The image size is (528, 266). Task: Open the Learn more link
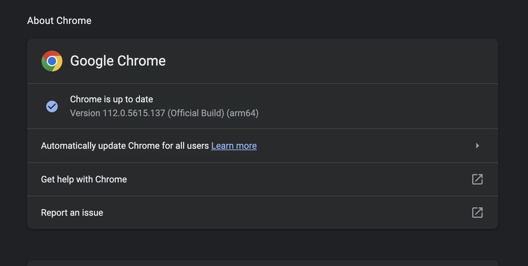(234, 146)
